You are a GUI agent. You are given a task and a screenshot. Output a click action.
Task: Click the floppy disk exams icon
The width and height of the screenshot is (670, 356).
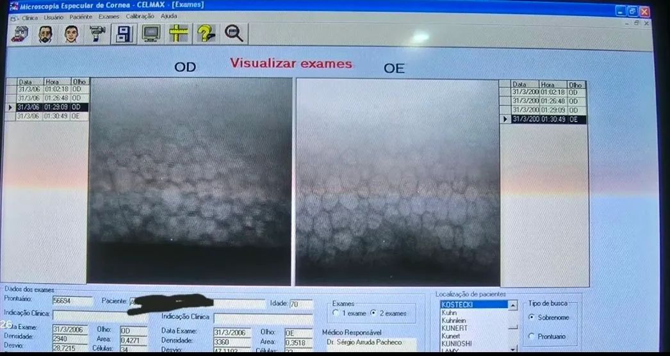click(x=124, y=34)
